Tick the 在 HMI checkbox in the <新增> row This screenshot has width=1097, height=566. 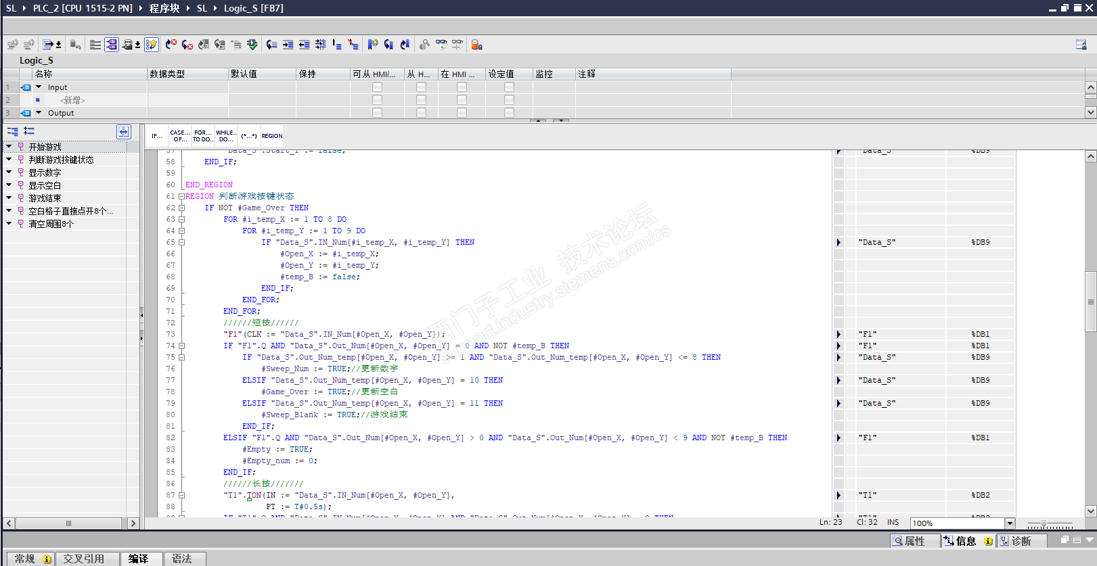(462, 100)
